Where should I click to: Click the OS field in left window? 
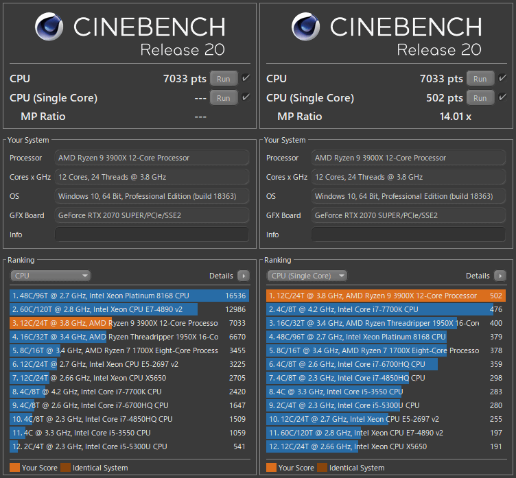point(152,196)
